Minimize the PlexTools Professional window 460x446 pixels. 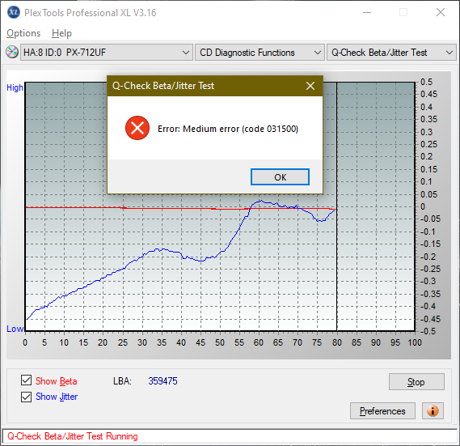367,12
